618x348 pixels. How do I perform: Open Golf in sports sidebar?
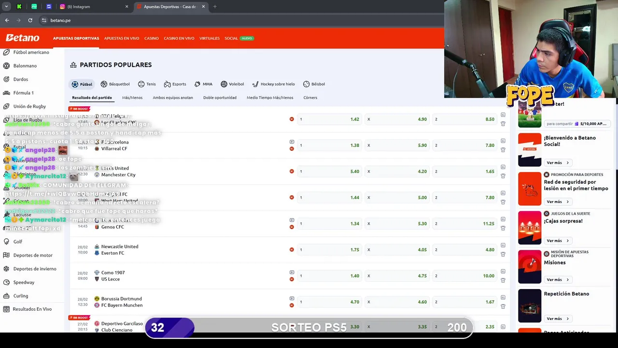click(17, 242)
